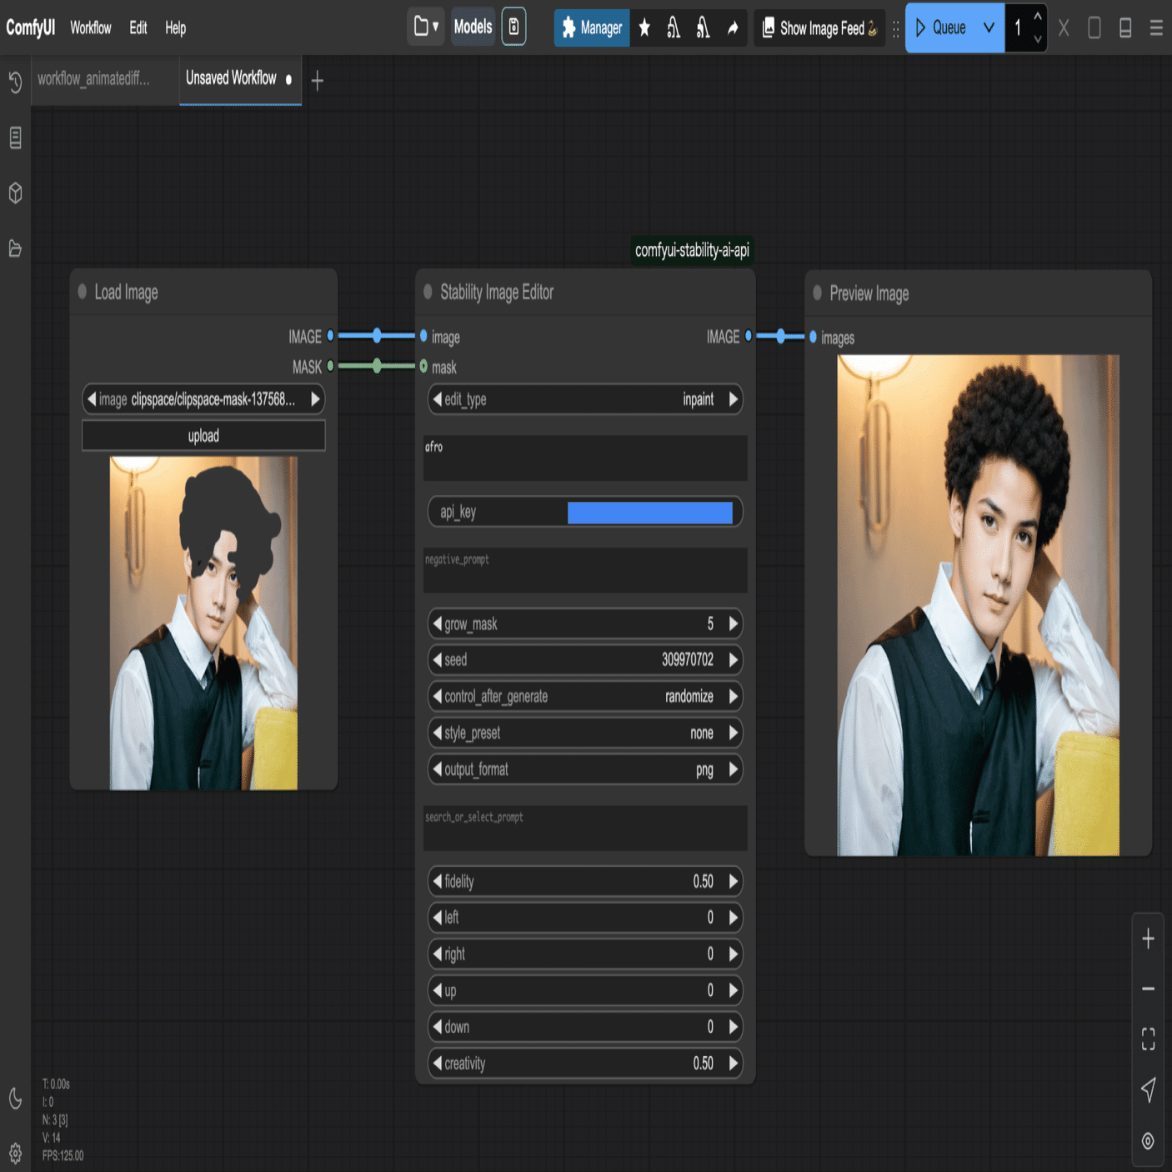
Task: Click the fidelity 0.50 slider
Action: (585, 881)
